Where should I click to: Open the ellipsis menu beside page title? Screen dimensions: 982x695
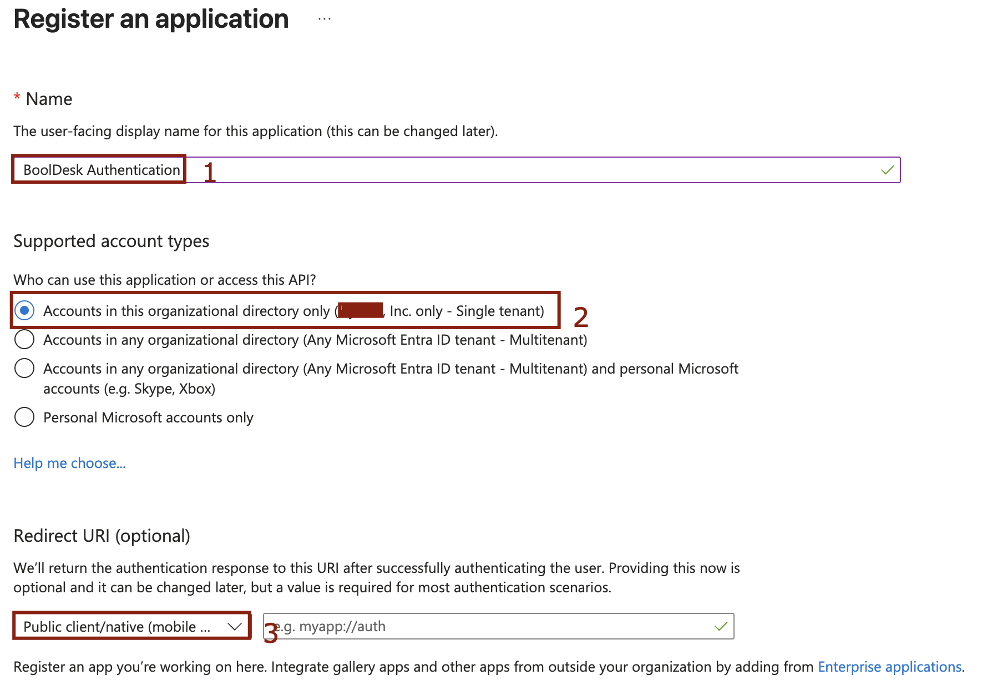coord(325,19)
